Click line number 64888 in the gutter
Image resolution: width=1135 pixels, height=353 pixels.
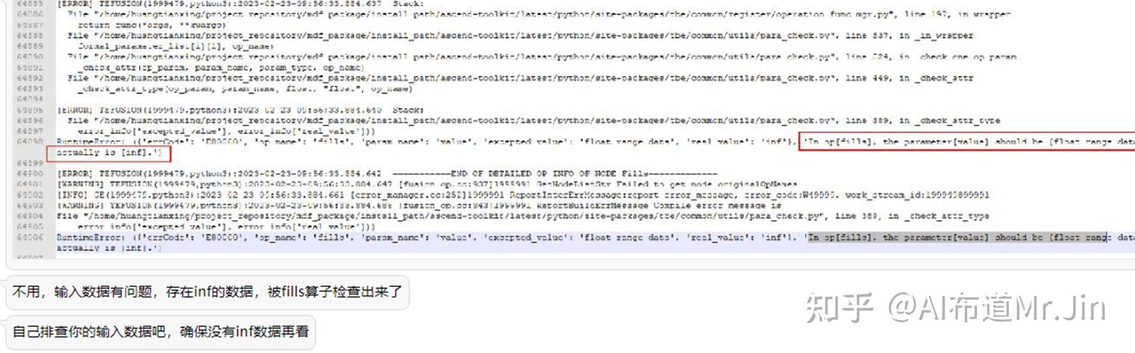coord(30,36)
